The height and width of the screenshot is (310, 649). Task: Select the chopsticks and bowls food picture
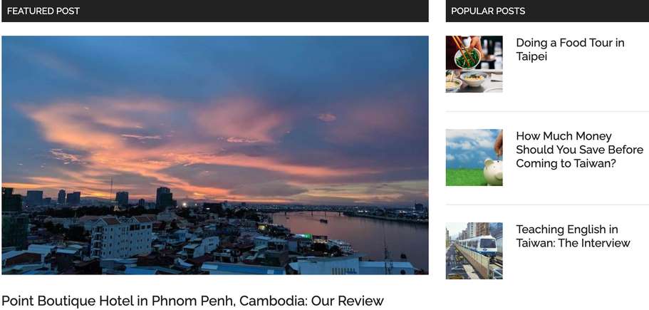coord(474,64)
